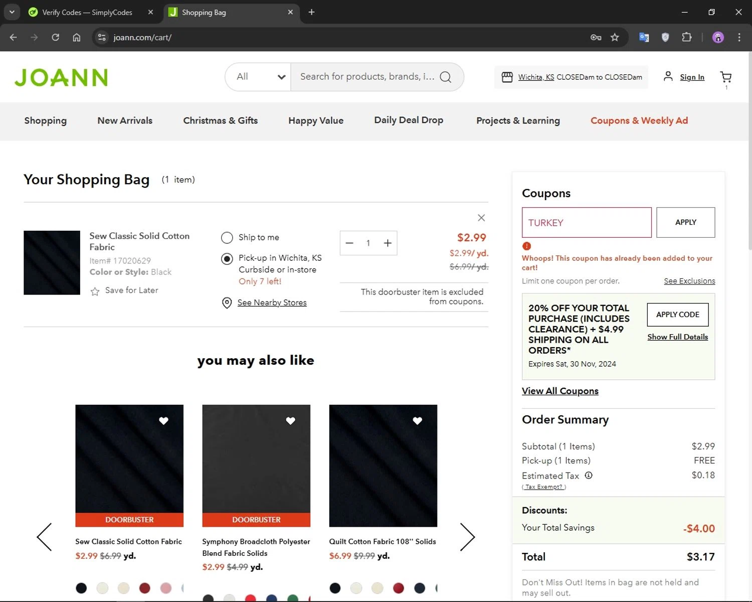Screen dimensions: 752x602
Task: Click the APPLY coupon button
Action: click(x=685, y=222)
